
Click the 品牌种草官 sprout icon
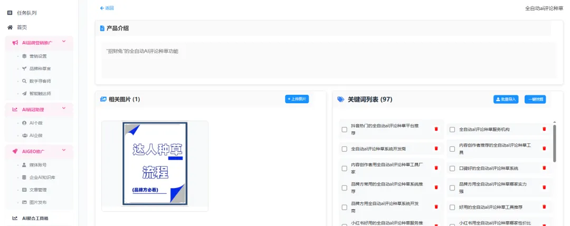click(x=24, y=68)
